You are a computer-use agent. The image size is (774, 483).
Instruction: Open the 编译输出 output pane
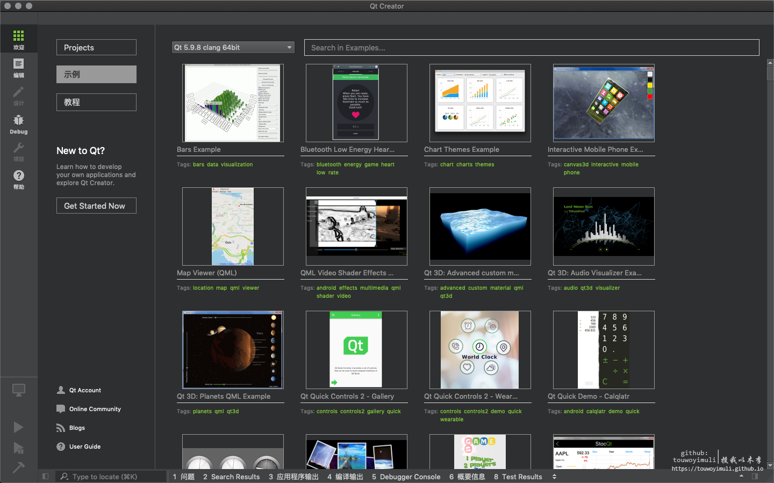click(x=346, y=477)
